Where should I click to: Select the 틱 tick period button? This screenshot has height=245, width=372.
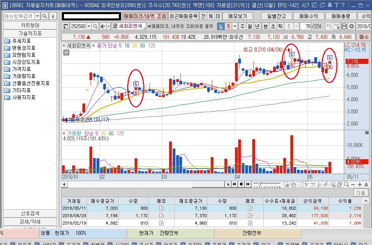pyautogui.click(x=280, y=26)
